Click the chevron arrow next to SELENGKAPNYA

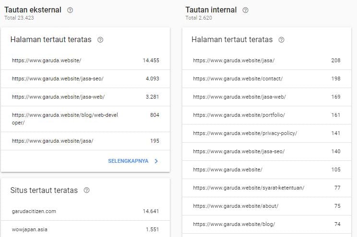pos(156,161)
